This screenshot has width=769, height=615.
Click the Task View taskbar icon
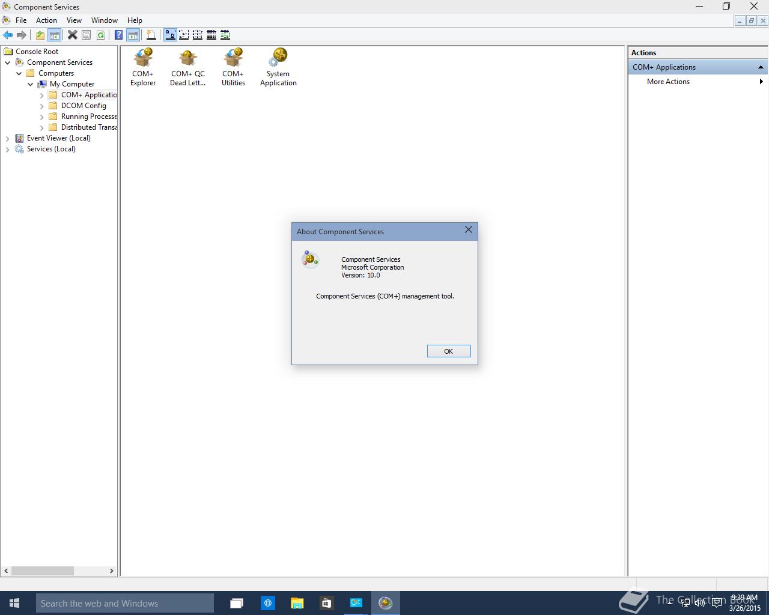pos(237,603)
